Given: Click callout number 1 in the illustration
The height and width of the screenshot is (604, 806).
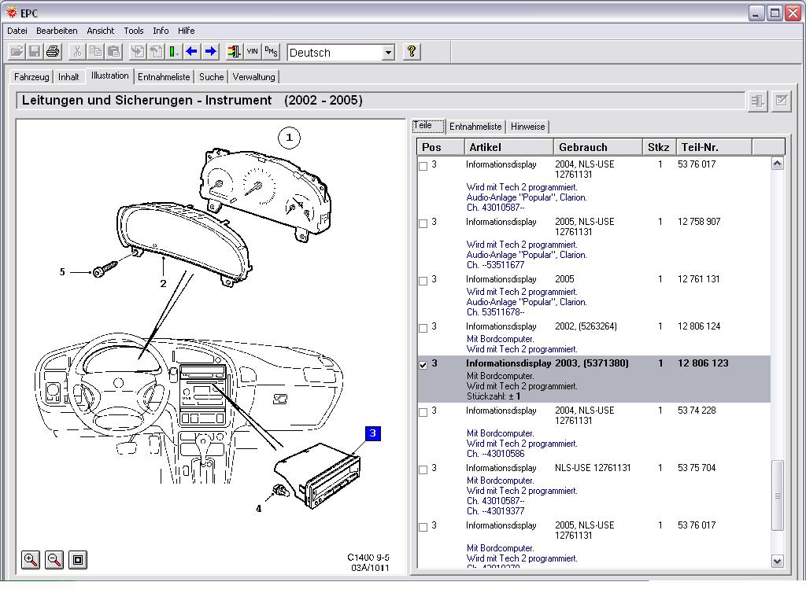Looking at the screenshot, I should click(x=289, y=138).
